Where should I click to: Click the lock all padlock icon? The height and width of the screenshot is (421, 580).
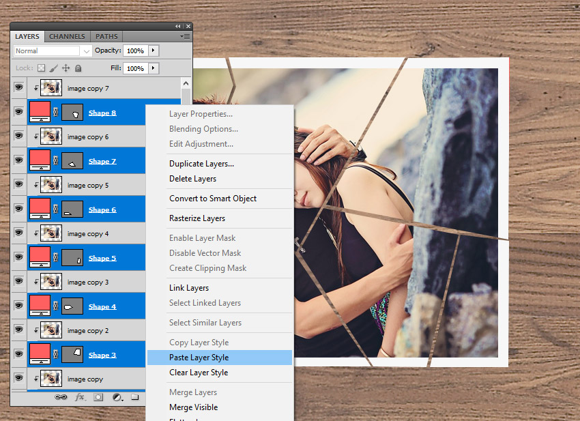point(78,68)
